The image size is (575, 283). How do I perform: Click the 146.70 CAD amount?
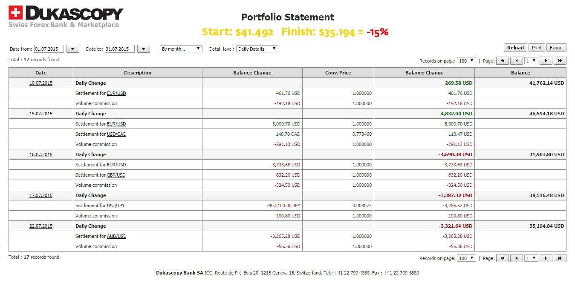coord(288,134)
